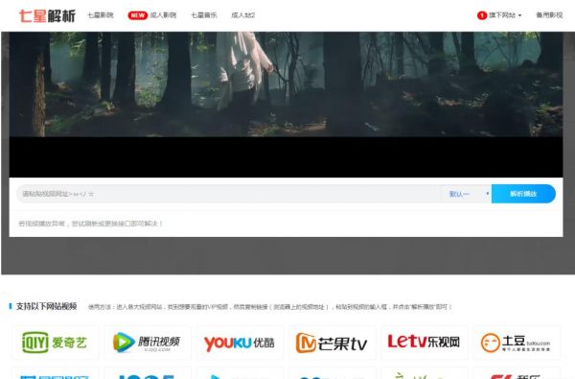Open the 成人影院 navigation item
This screenshot has width=575, height=379.
[x=163, y=15]
